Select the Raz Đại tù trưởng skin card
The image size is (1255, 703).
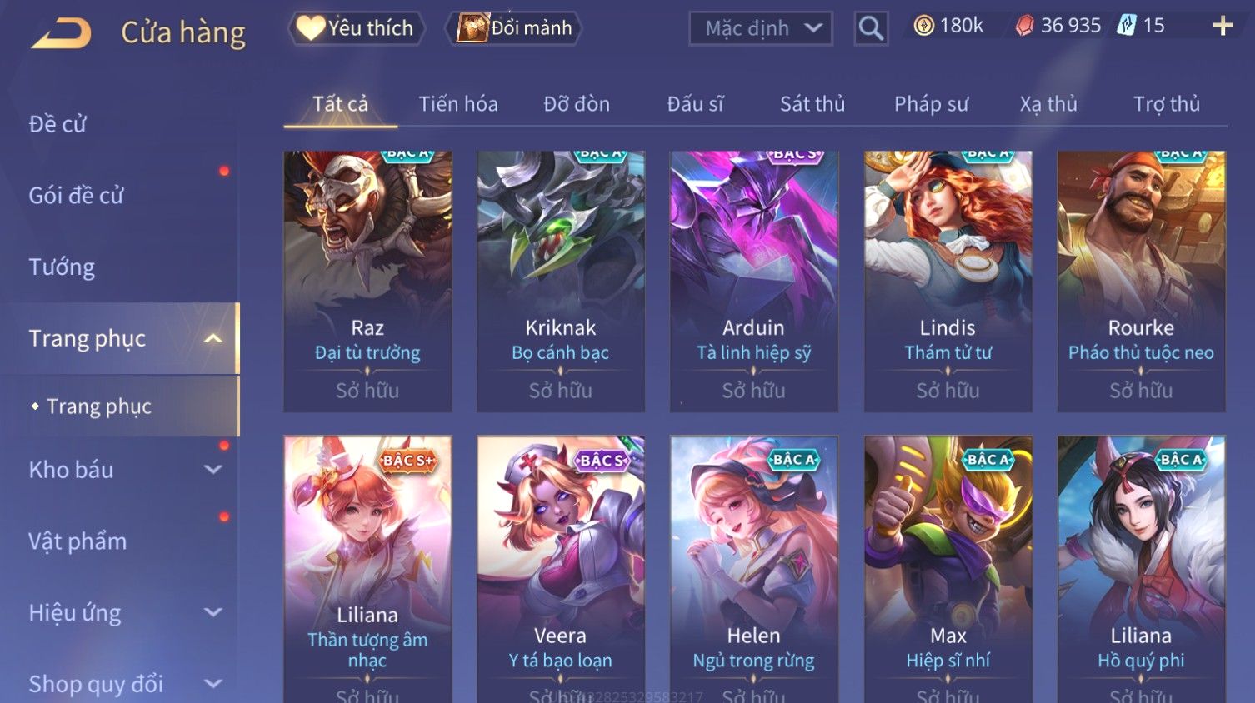[x=367, y=282]
